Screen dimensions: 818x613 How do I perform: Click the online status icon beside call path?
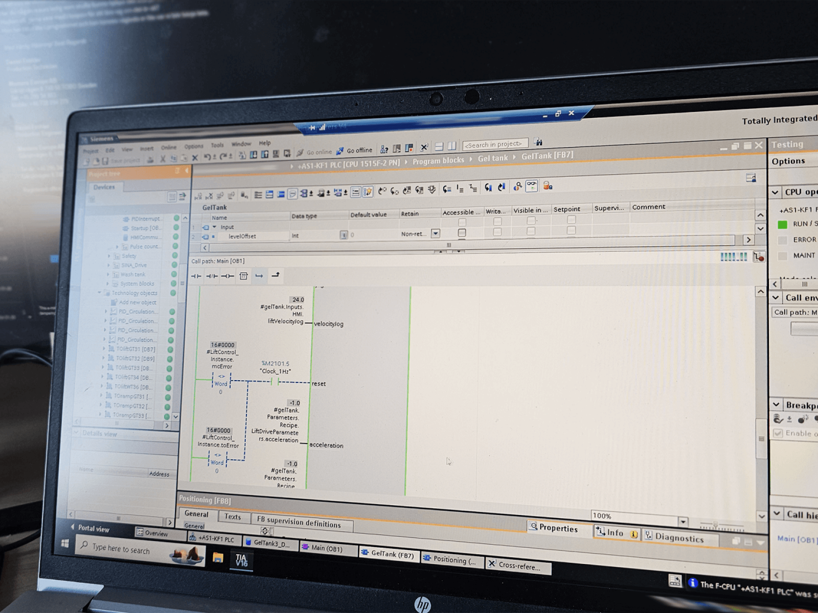pos(758,256)
